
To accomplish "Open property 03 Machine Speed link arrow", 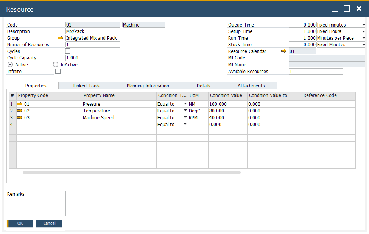I will (20, 117).
